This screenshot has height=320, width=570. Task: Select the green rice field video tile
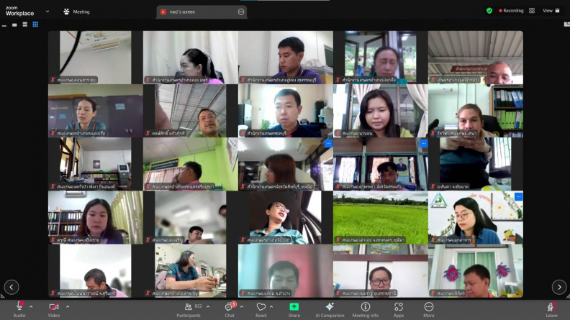click(380, 217)
